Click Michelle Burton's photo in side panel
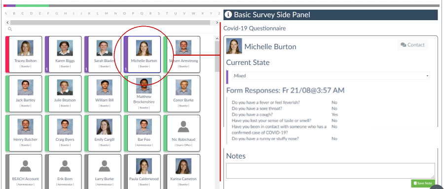The width and height of the screenshot is (444, 189). click(x=234, y=46)
